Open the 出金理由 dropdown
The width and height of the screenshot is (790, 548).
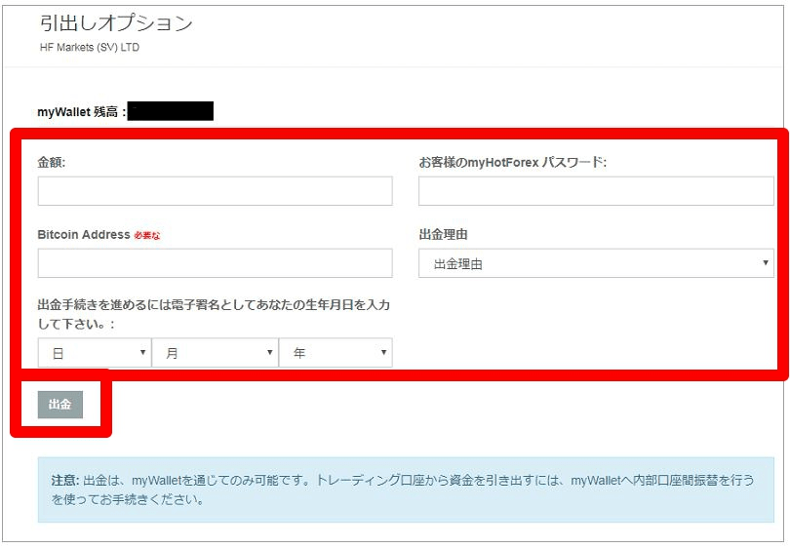tap(595, 263)
